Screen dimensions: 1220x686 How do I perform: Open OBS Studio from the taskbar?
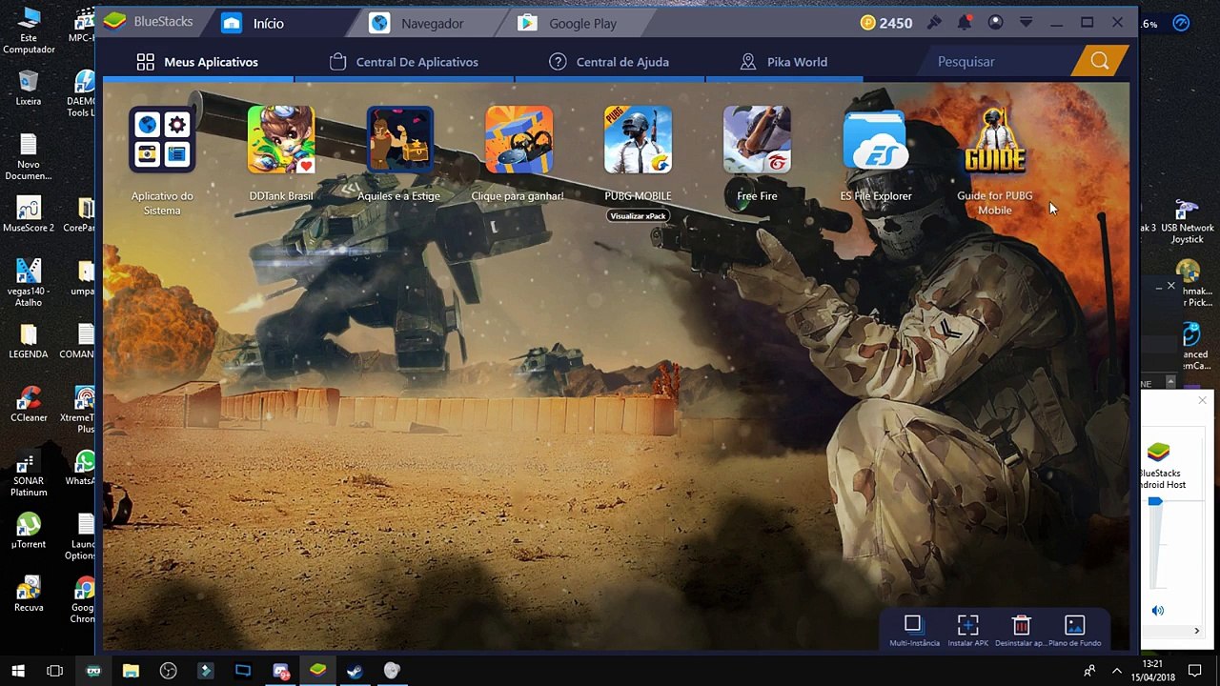(168, 671)
